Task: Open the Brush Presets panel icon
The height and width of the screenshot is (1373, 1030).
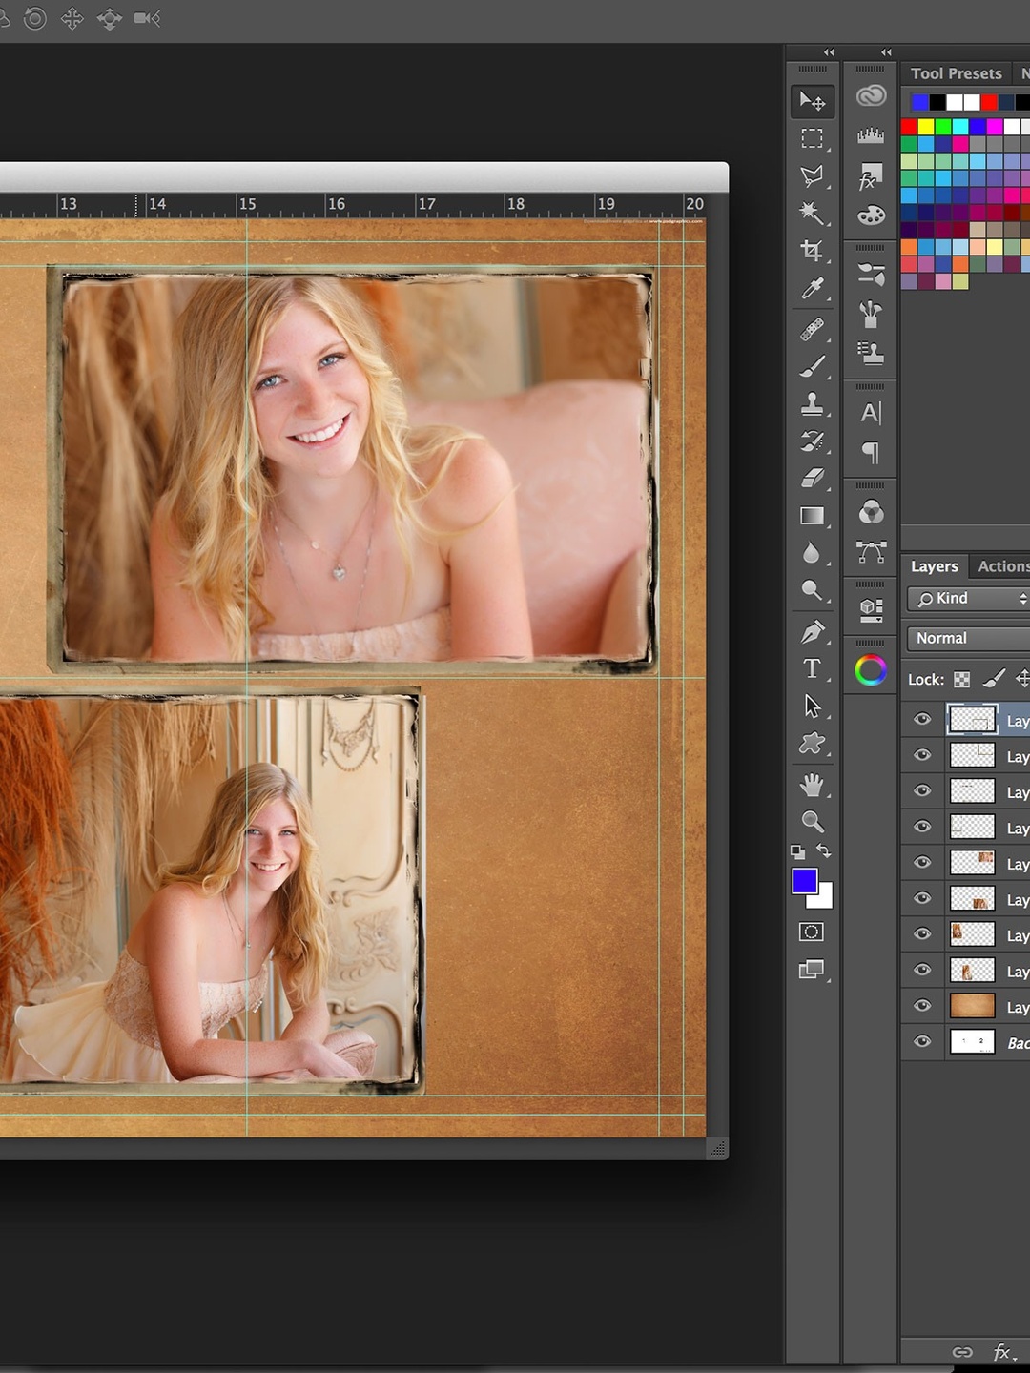Action: 871,314
